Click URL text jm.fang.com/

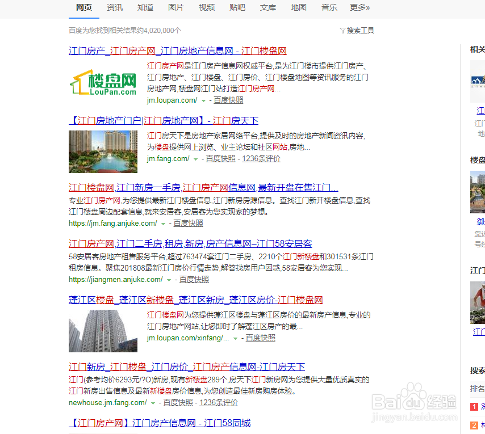[168, 158]
